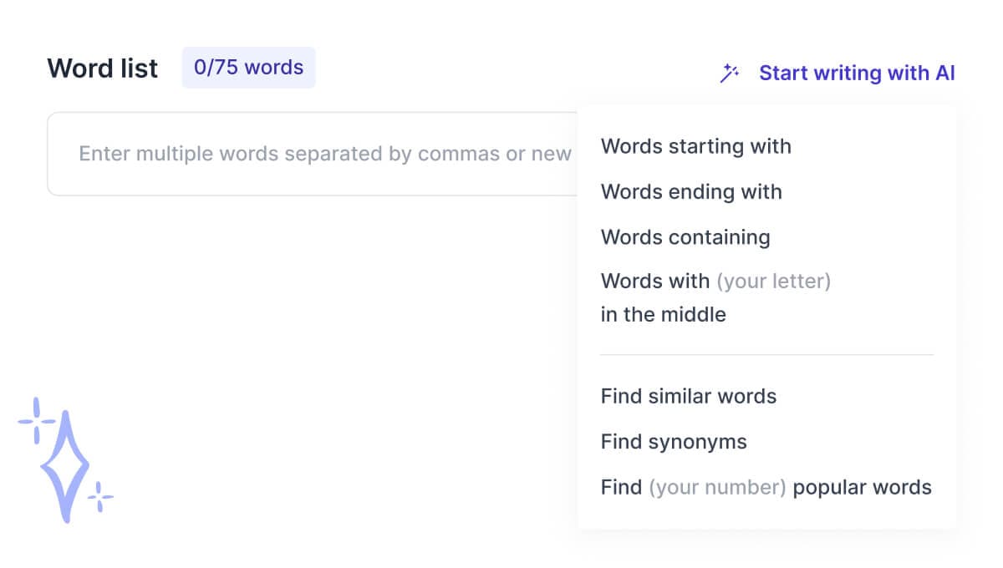Click the Word list heading
This screenshot has width=1003, height=568.
click(x=102, y=68)
